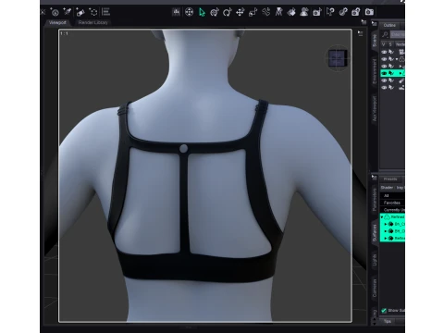Toggle eye icon on highlighted Scene row
The height and width of the screenshot is (333, 444).
[x=384, y=73]
